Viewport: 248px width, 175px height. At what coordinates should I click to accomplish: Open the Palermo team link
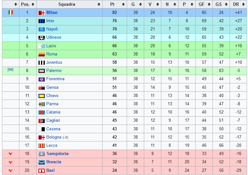coord(54,70)
